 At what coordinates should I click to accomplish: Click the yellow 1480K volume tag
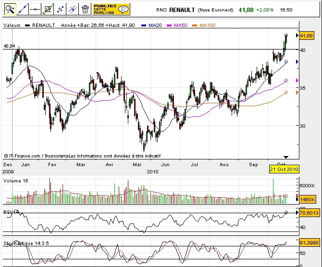point(308,199)
